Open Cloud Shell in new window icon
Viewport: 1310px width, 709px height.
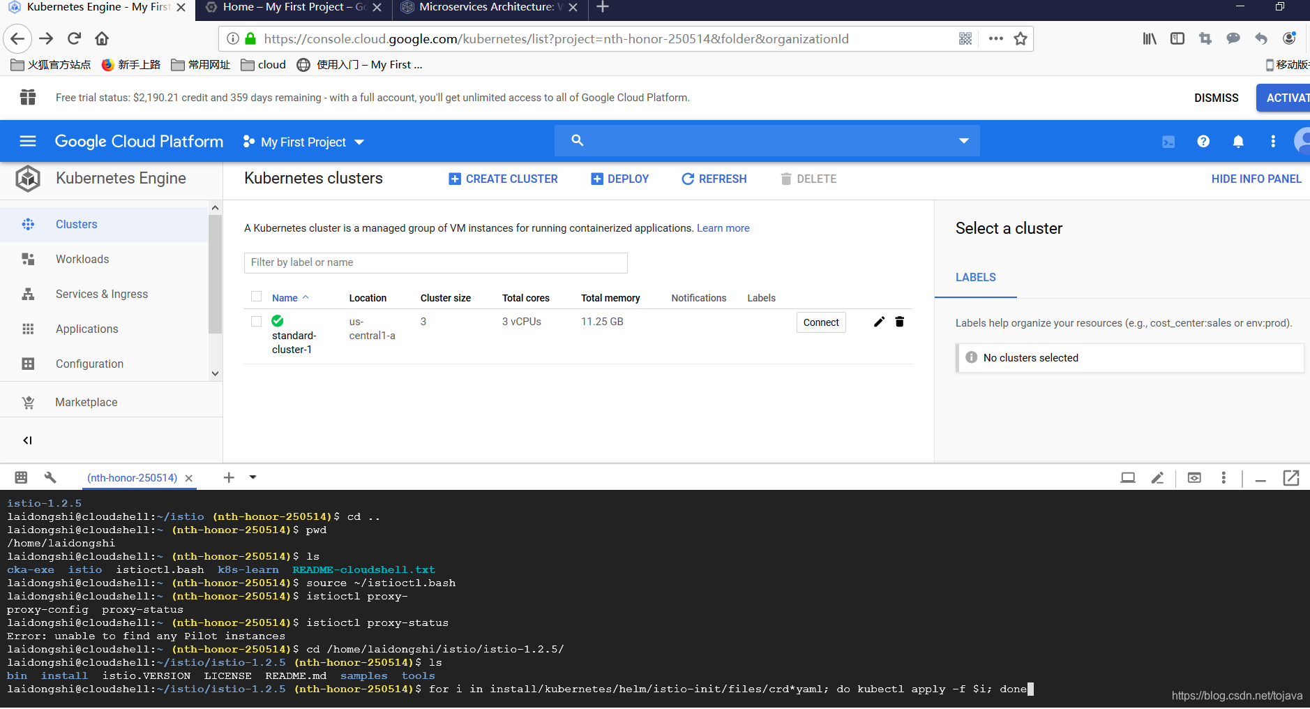coord(1291,478)
